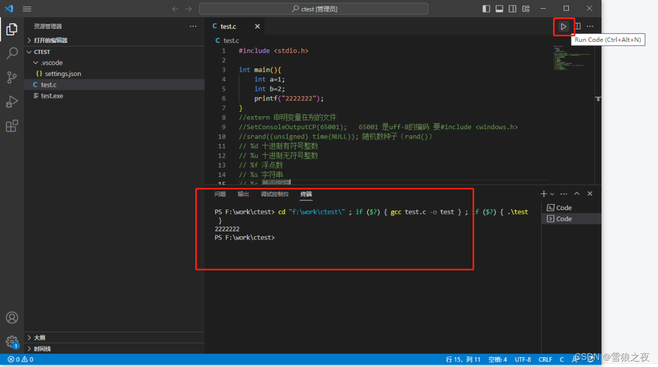Switch to the 调试控制台 panel tab

tap(275, 194)
